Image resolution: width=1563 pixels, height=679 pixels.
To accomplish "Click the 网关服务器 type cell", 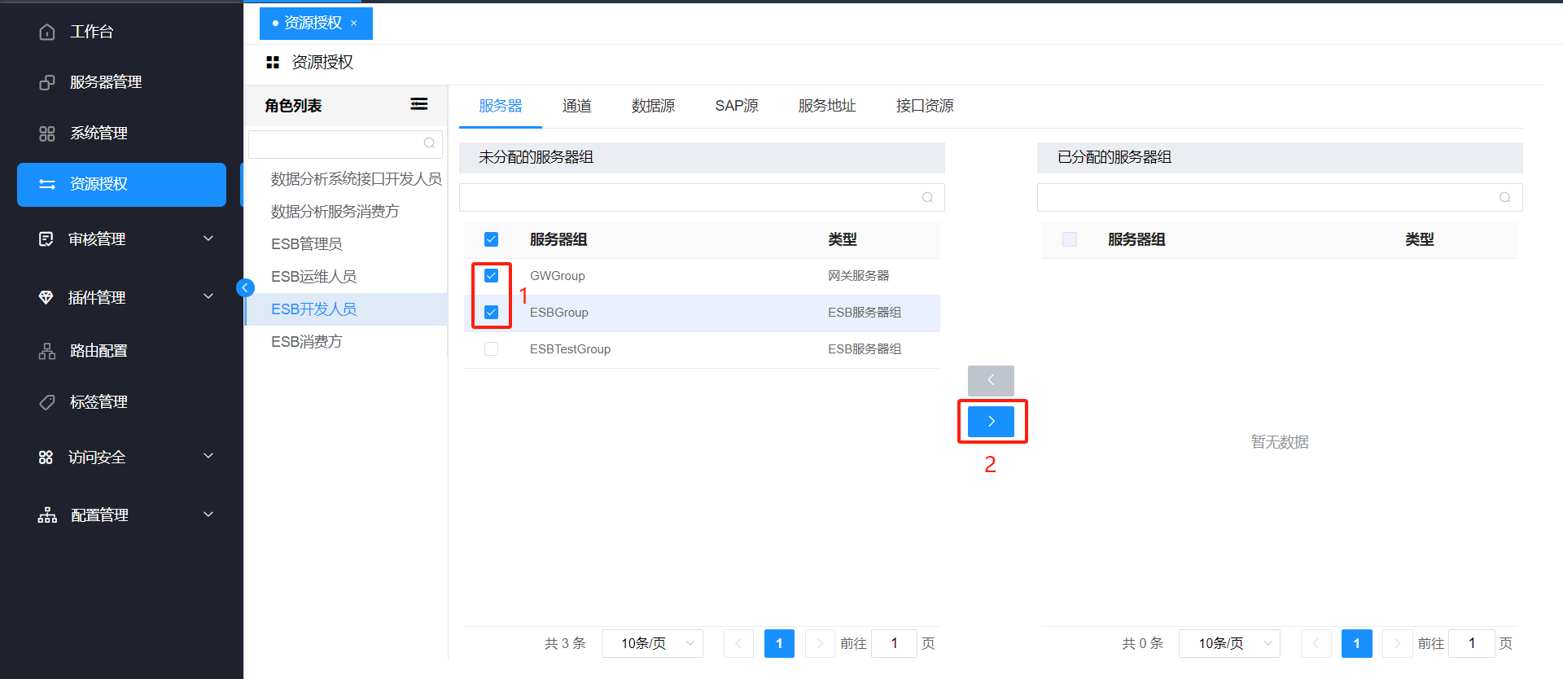I will (859, 276).
